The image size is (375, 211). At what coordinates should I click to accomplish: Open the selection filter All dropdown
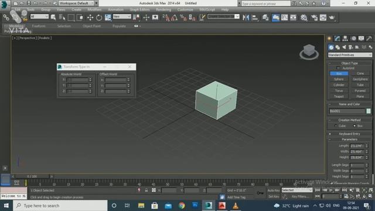click(39, 16)
